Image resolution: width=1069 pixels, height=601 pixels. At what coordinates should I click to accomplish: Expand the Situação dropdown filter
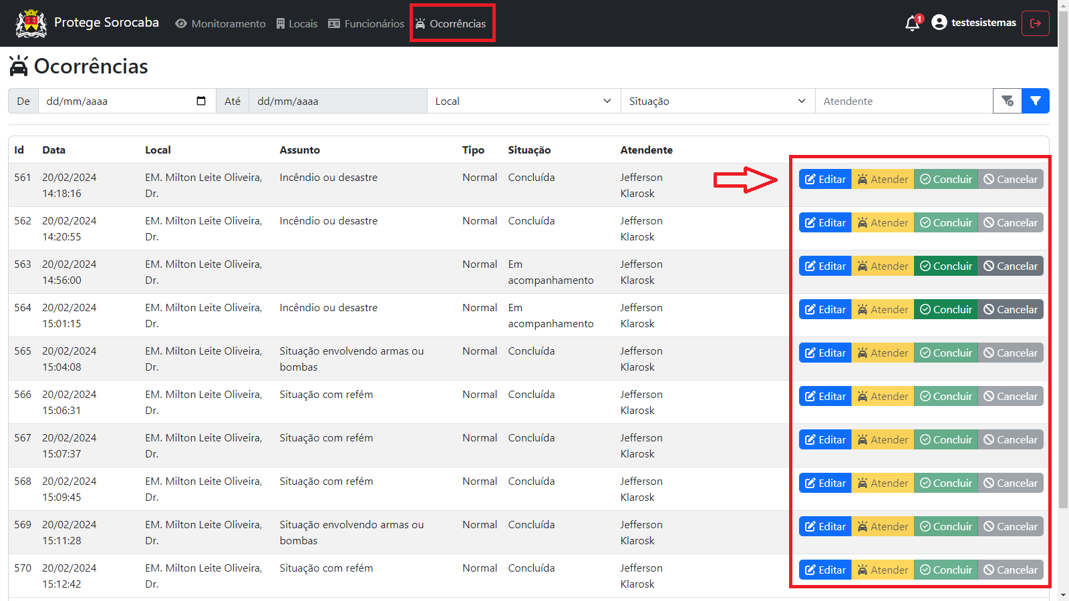[x=718, y=101]
